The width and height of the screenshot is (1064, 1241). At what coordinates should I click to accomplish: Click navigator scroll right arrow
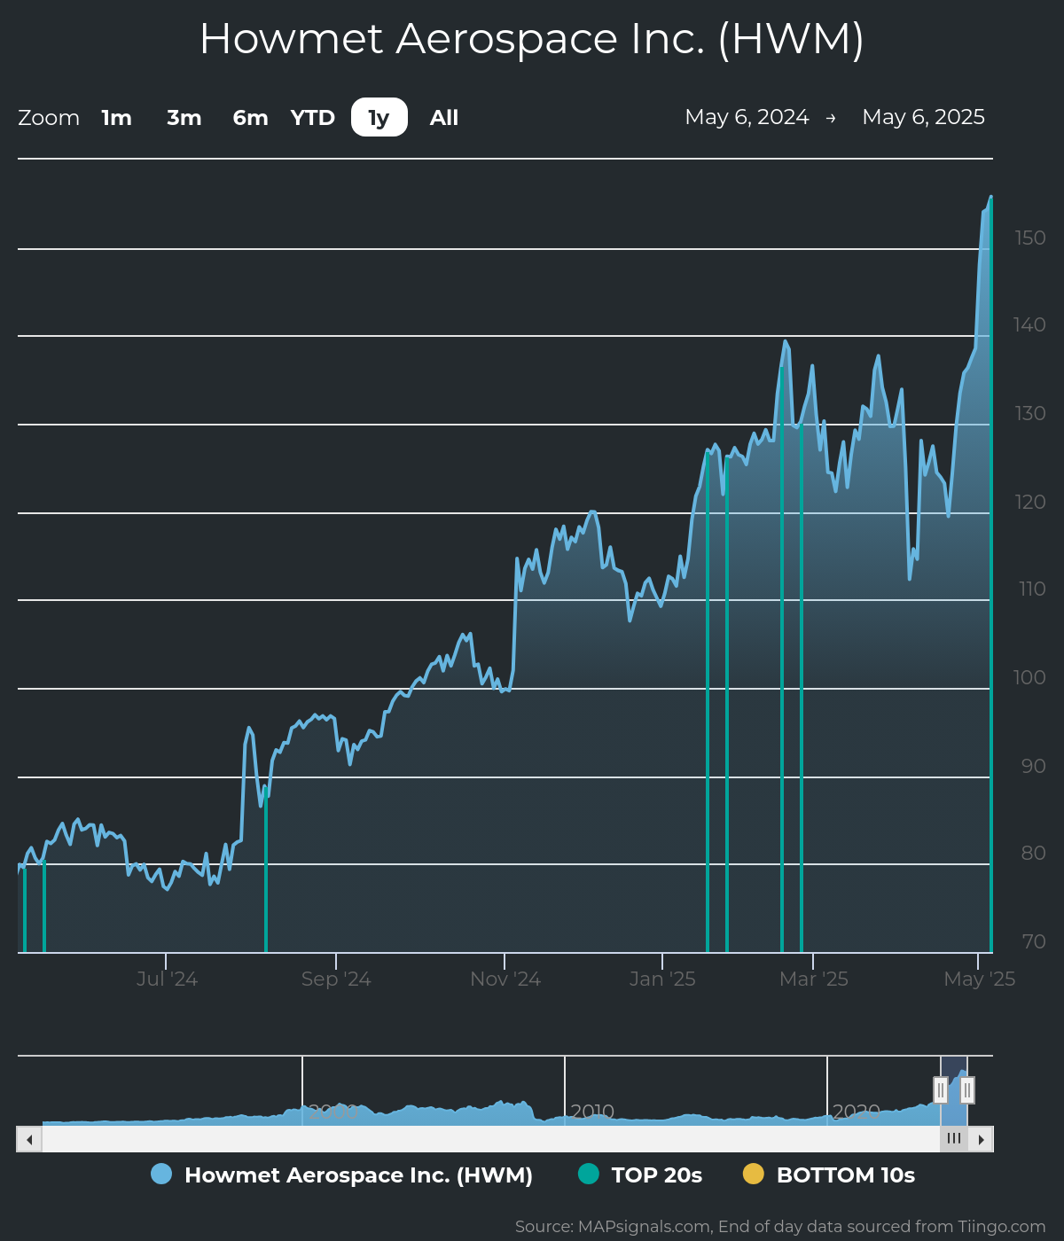(981, 1139)
